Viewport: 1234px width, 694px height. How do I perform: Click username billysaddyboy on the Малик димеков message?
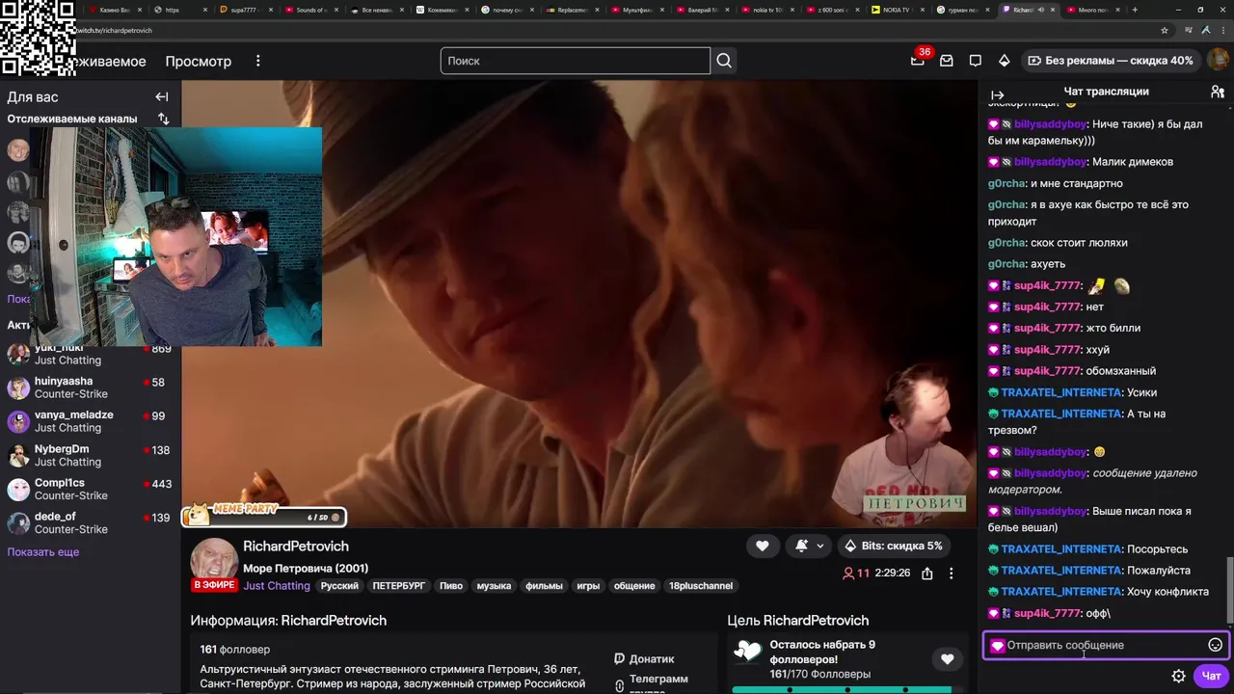click(x=1050, y=162)
